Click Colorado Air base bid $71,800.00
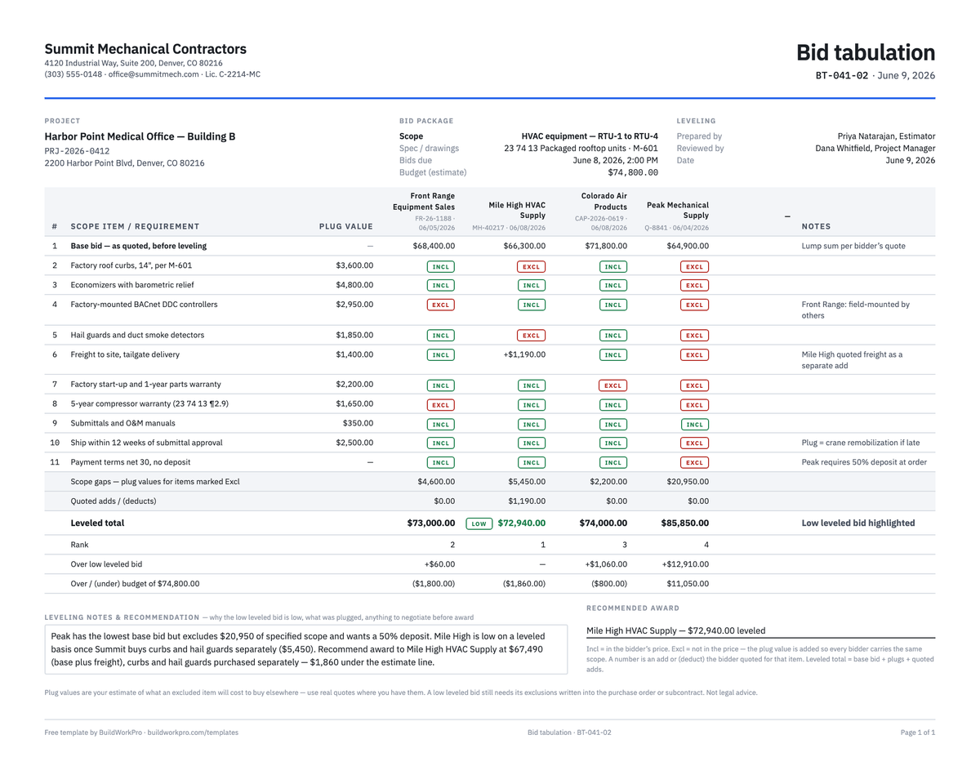Viewport: 980px width, 757px height. (x=606, y=246)
